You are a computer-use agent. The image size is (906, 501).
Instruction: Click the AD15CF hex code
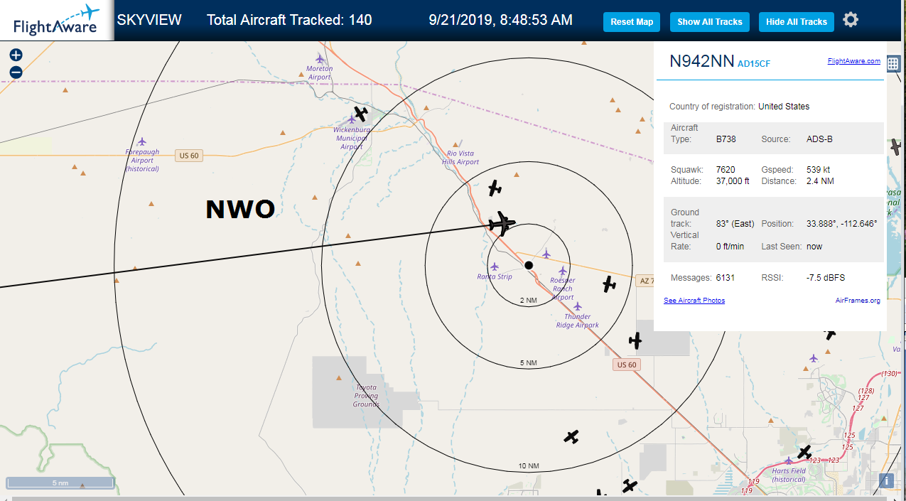point(754,64)
